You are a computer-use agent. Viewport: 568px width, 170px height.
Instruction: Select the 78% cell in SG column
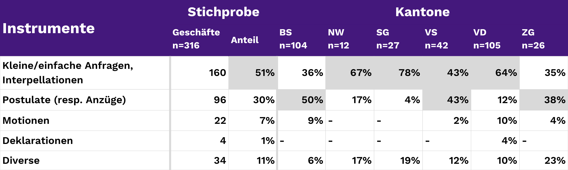click(409, 73)
